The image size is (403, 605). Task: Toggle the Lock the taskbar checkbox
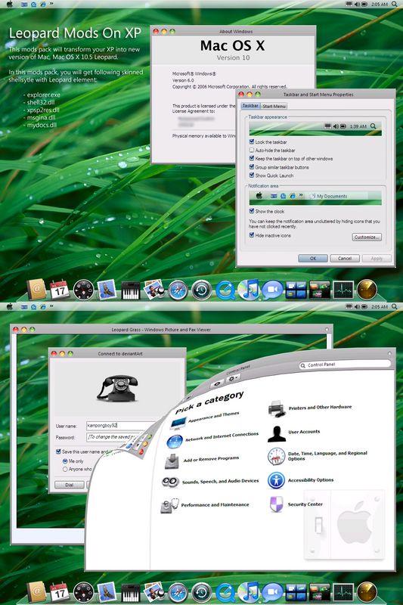click(x=252, y=141)
